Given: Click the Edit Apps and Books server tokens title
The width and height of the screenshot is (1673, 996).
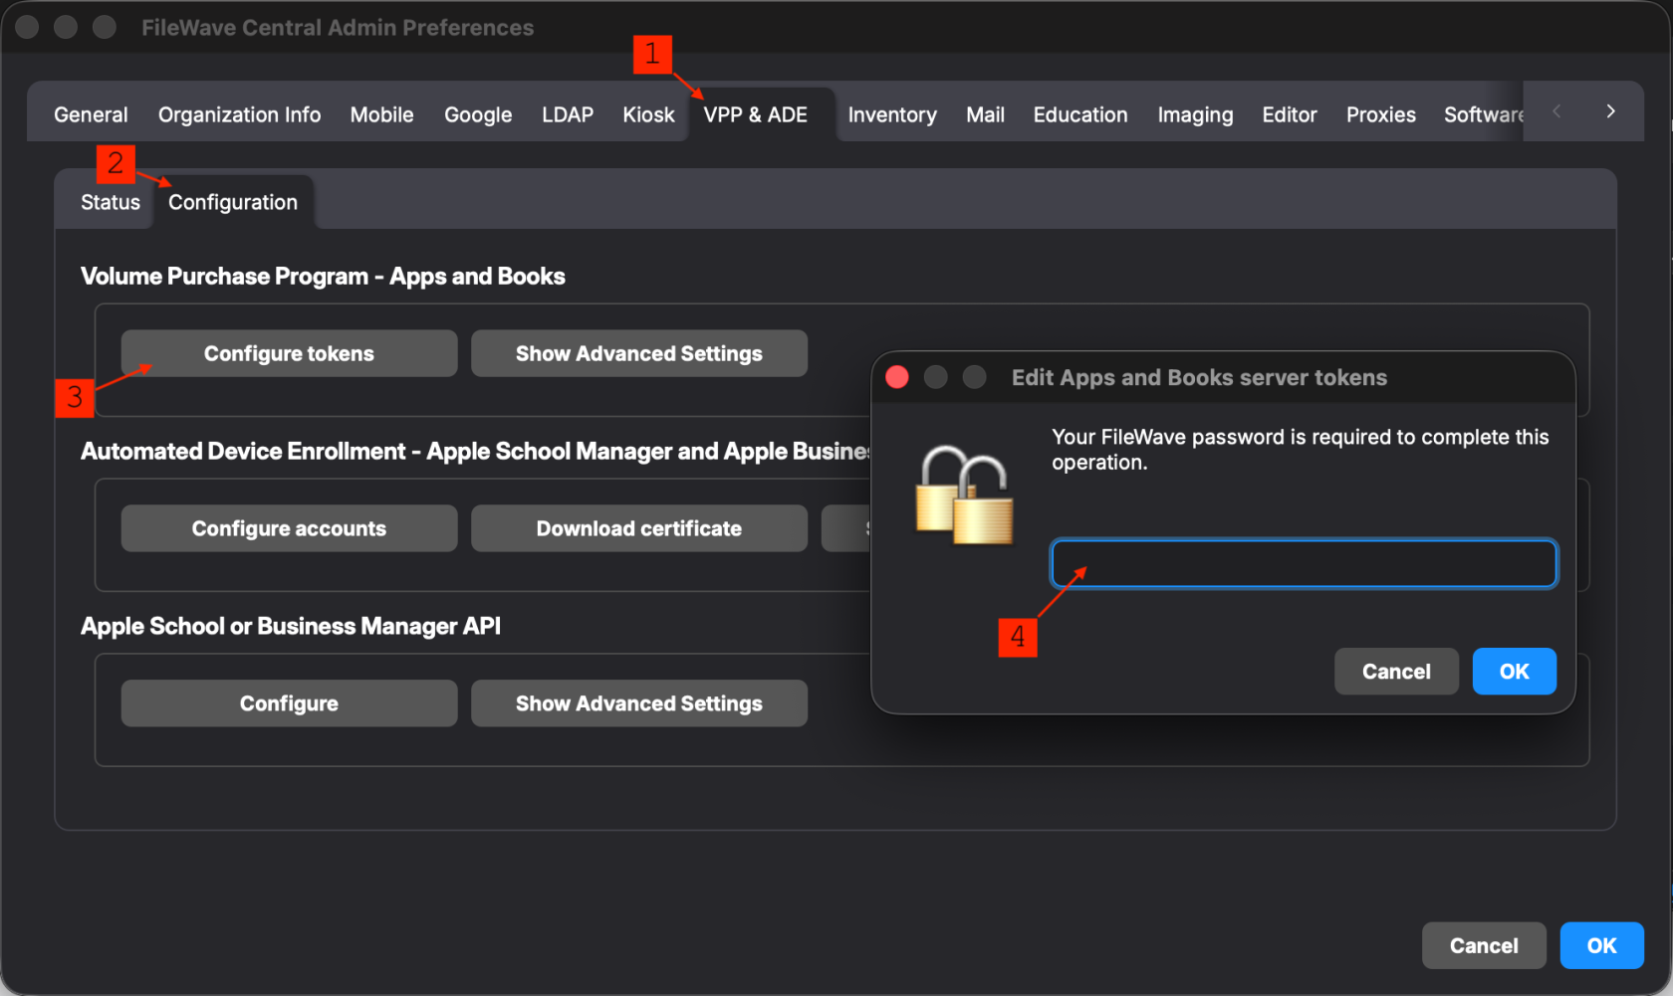Looking at the screenshot, I should 1199,377.
